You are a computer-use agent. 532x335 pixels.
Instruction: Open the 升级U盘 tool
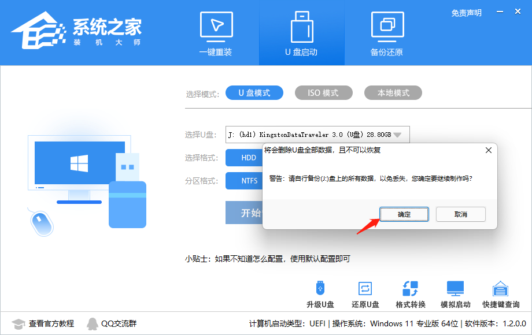tap(320, 293)
